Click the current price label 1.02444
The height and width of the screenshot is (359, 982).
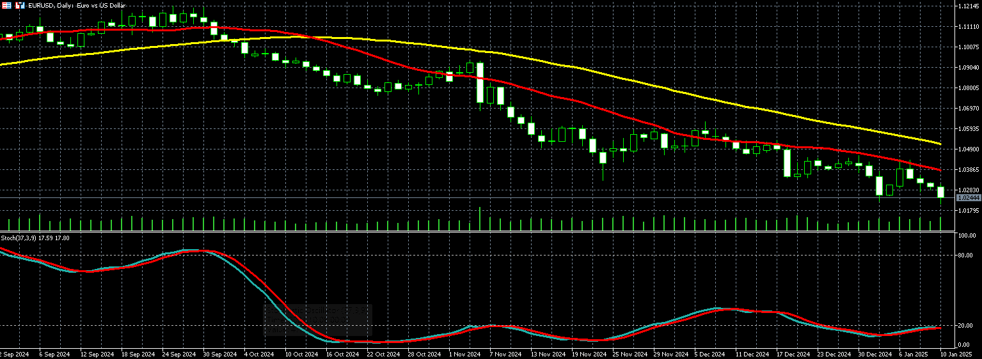pos(967,198)
